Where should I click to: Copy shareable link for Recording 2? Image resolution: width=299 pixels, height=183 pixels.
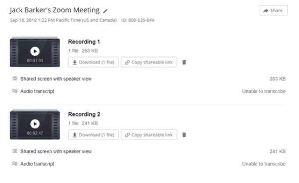tap(149, 134)
